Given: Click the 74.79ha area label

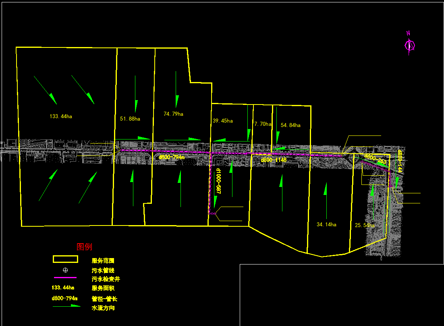Looking at the screenshot, I should click(173, 114).
